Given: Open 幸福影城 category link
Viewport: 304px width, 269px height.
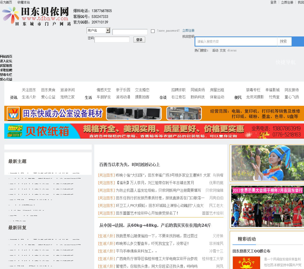Looking at the screenshot, I should click(272, 90).
